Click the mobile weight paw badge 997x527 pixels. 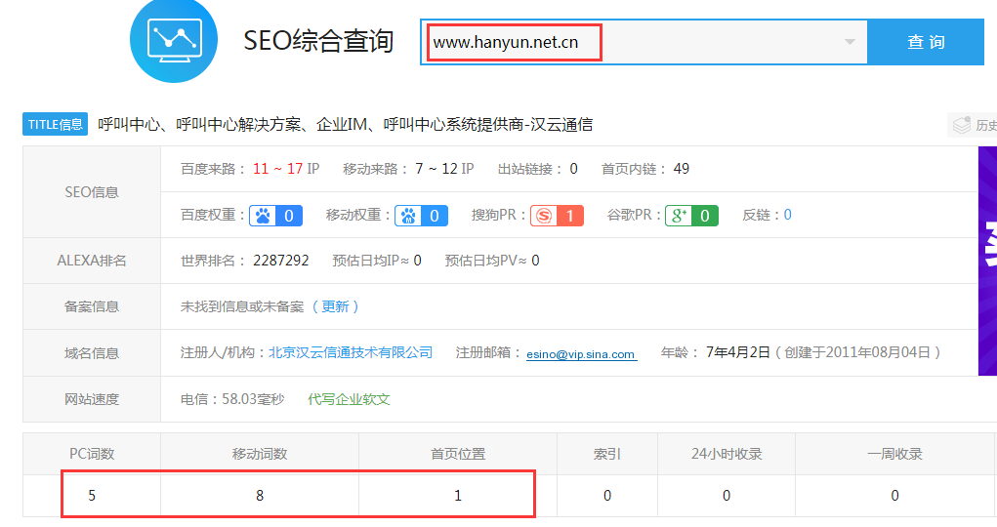(x=422, y=216)
